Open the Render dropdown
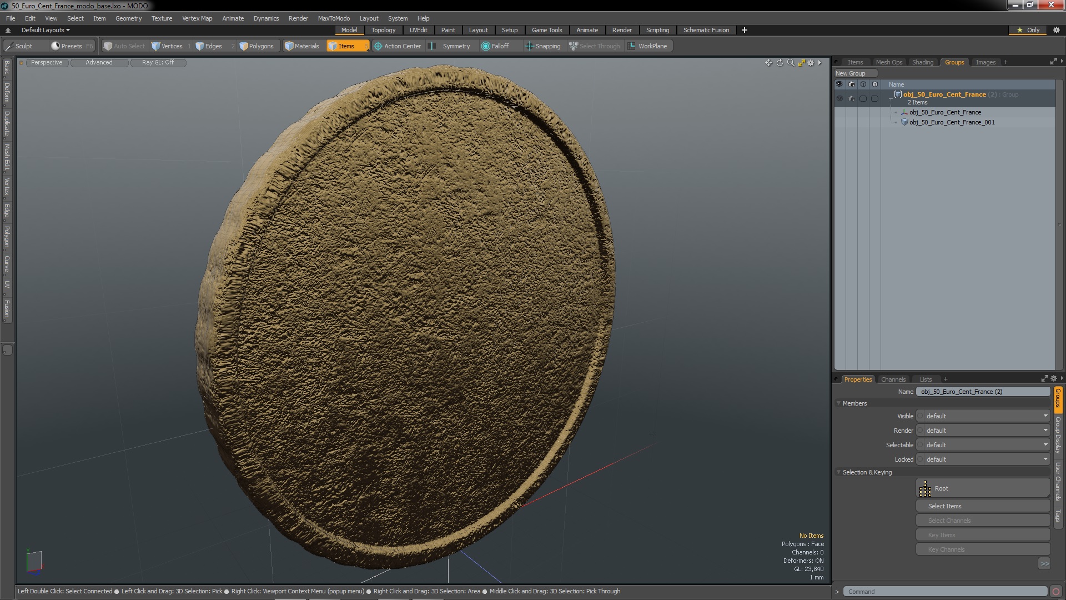Viewport: 1066px width, 600px height. (x=983, y=431)
